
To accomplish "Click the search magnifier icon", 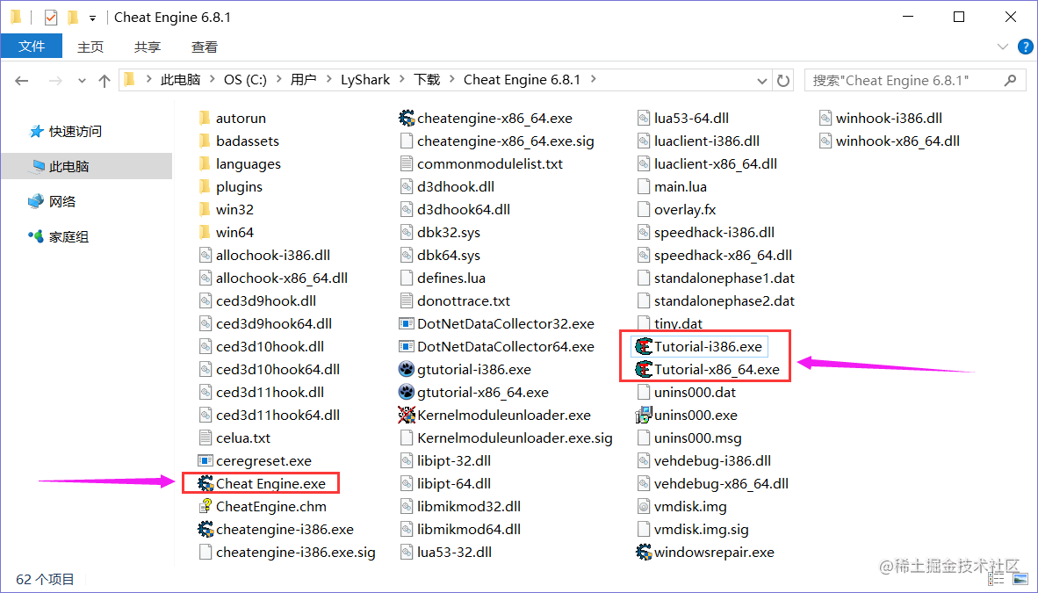I will tap(1010, 80).
